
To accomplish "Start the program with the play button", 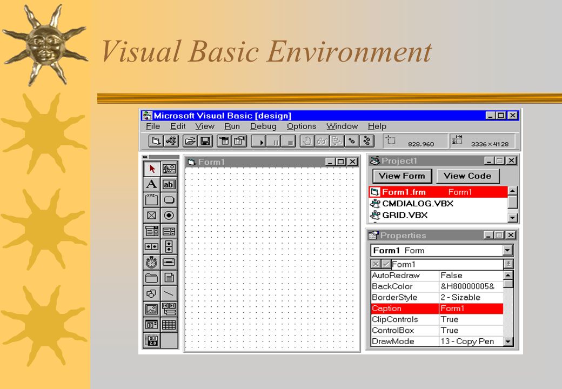I will 259,141.
